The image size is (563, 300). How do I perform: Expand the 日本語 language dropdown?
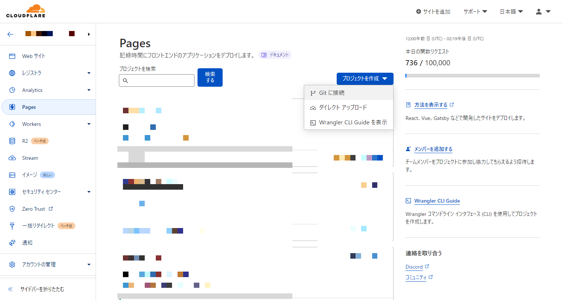click(511, 11)
